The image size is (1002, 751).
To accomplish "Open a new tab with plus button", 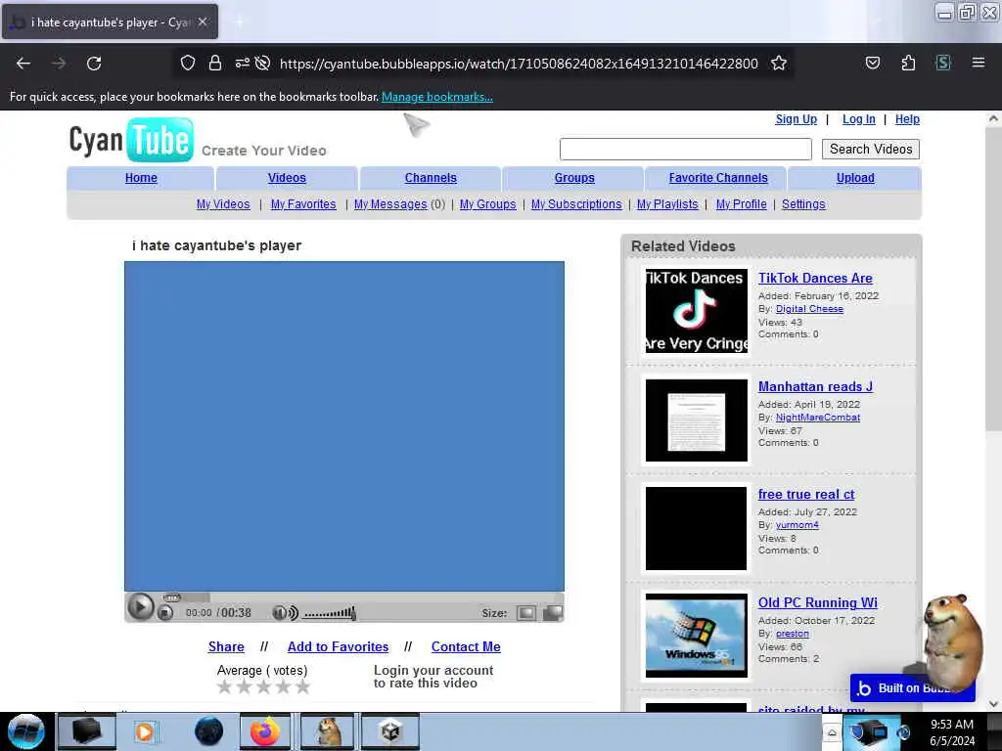I will tap(239, 22).
